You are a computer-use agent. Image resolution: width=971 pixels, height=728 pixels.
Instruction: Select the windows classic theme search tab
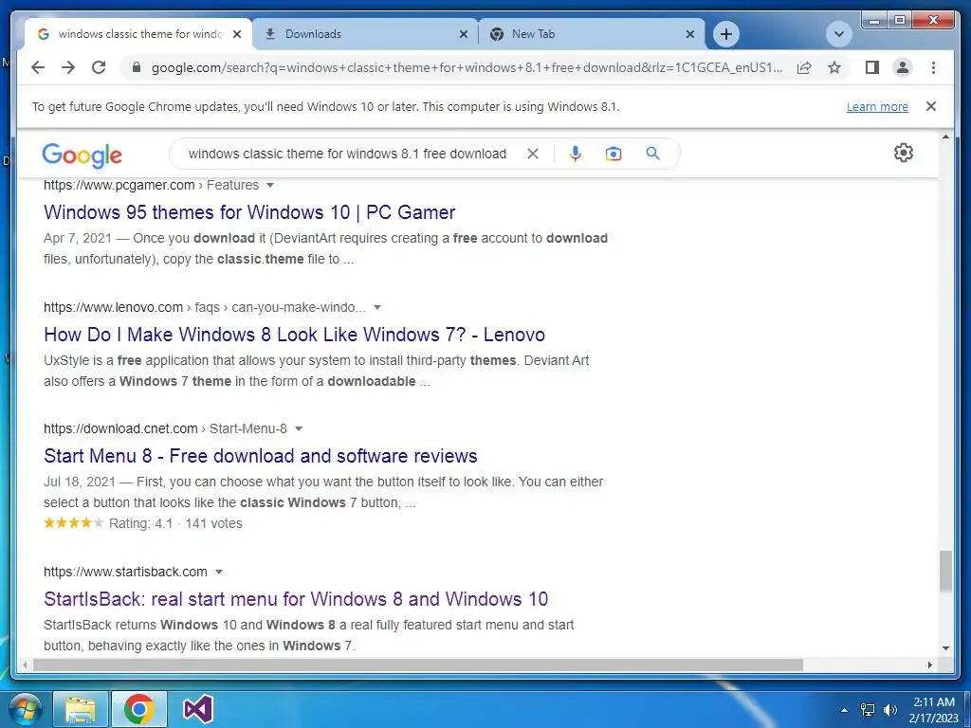(x=138, y=34)
